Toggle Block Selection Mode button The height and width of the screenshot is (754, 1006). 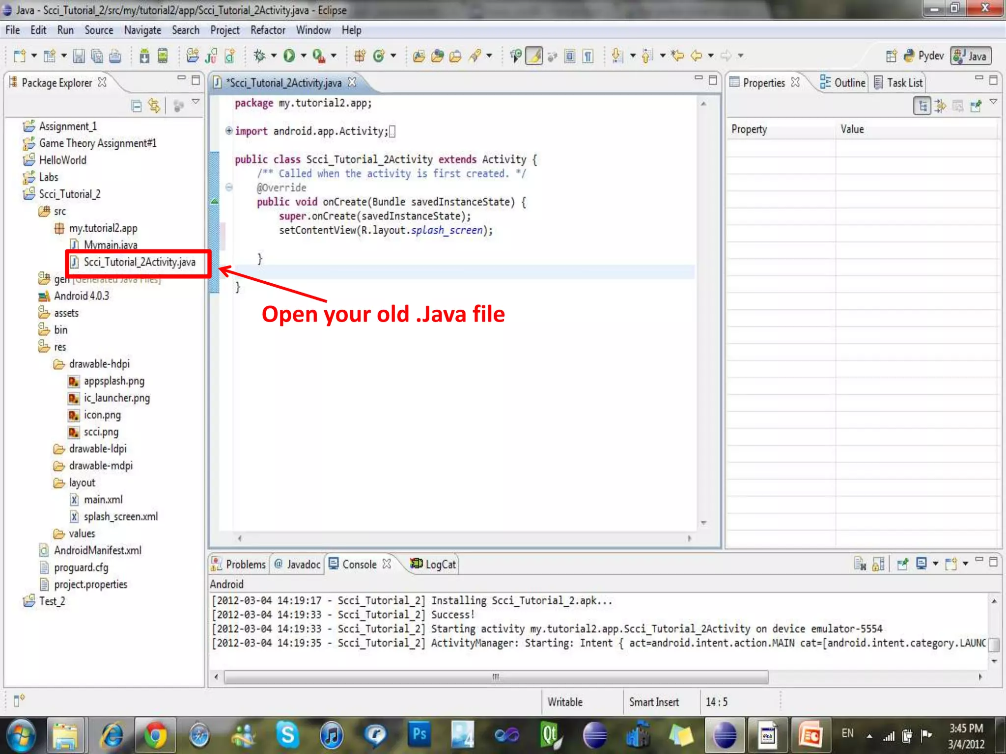point(570,56)
